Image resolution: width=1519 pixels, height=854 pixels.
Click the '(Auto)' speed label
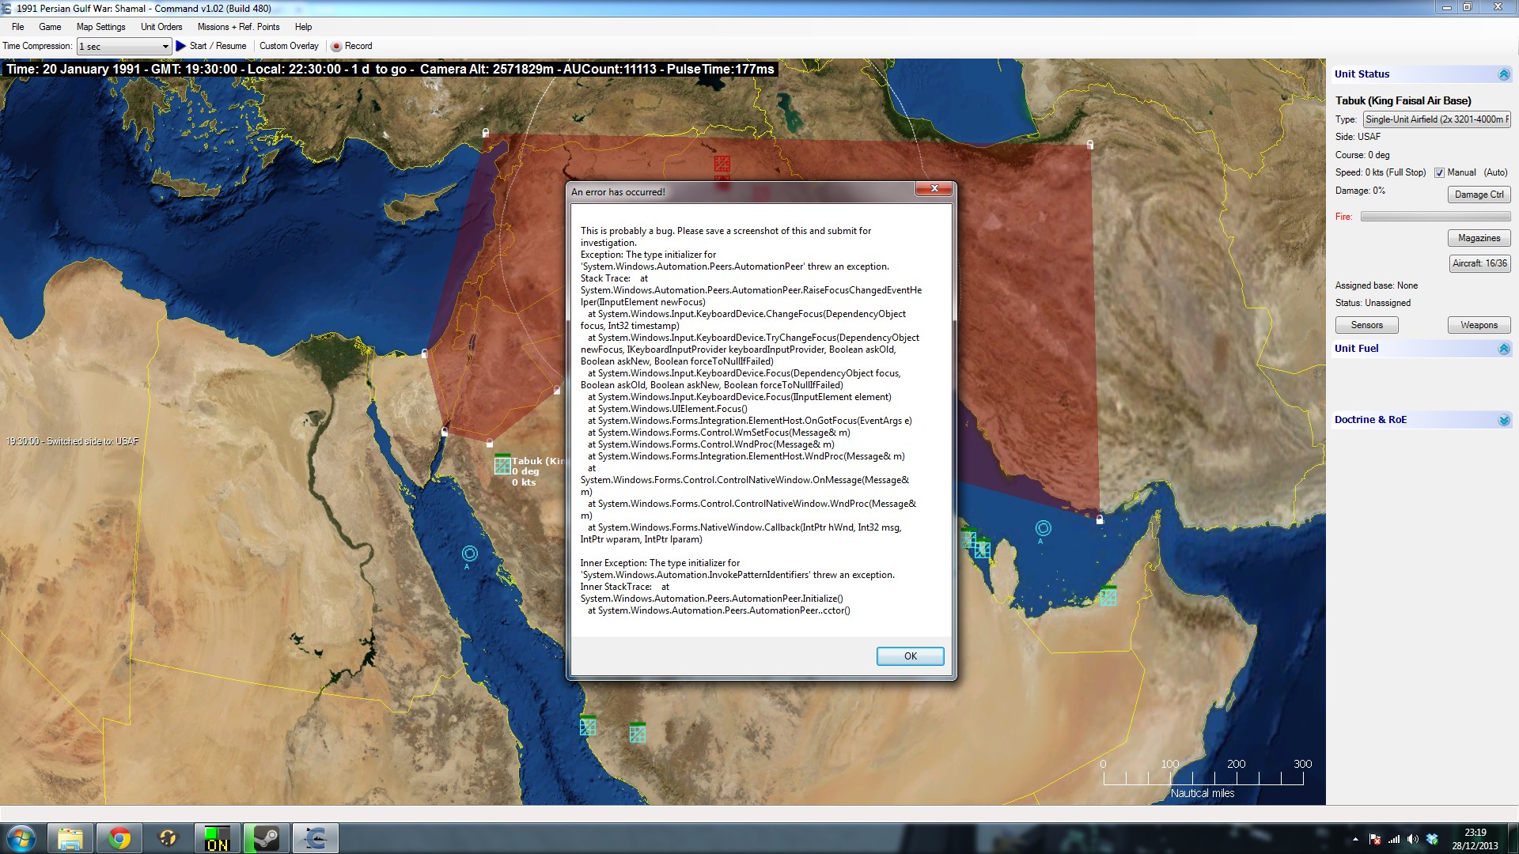coord(1495,172)
